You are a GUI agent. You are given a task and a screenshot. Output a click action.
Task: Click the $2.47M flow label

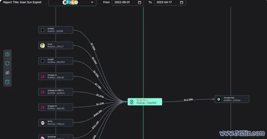(x=100, y=96)
